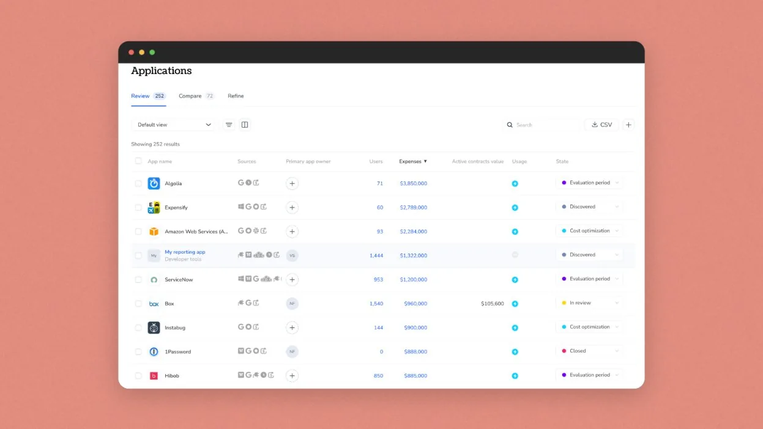This screenshot has width=763, height=429.
Task: Open Hibob state dropdown
Action: [590, 375]
